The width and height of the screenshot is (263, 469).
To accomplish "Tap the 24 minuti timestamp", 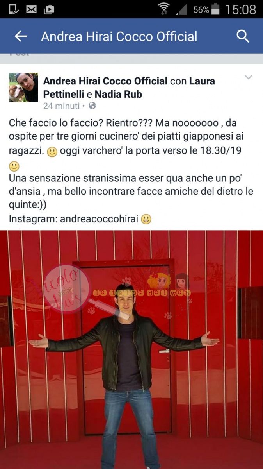I will pos(61,106).
